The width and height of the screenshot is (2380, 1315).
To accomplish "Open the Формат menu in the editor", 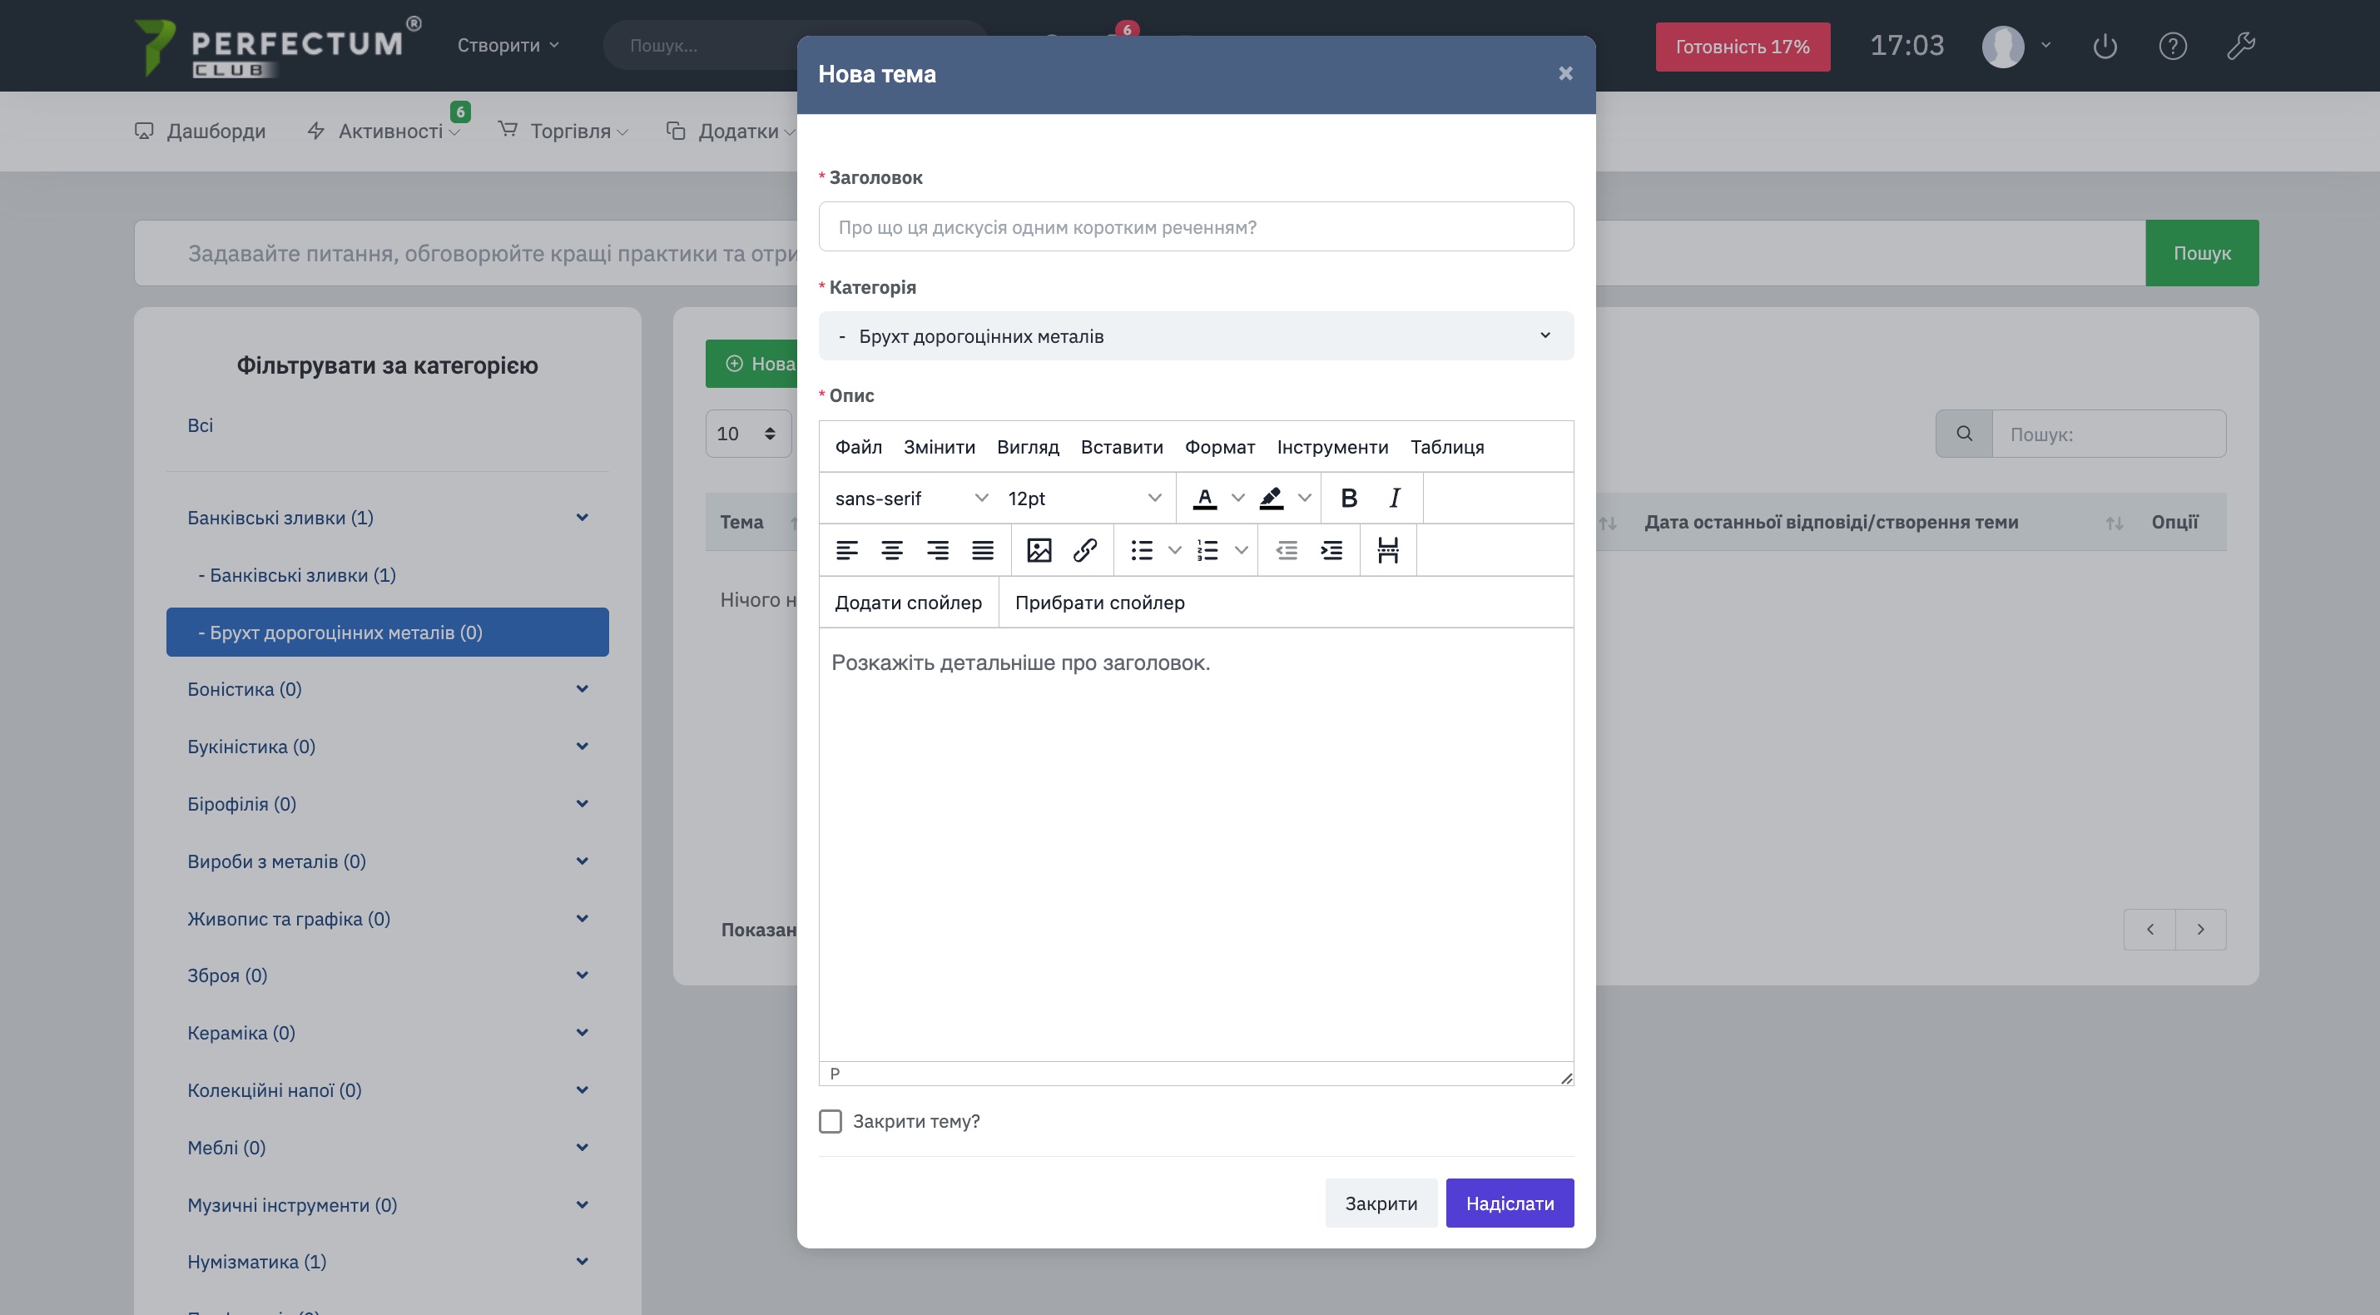I will click(1218, 446).
